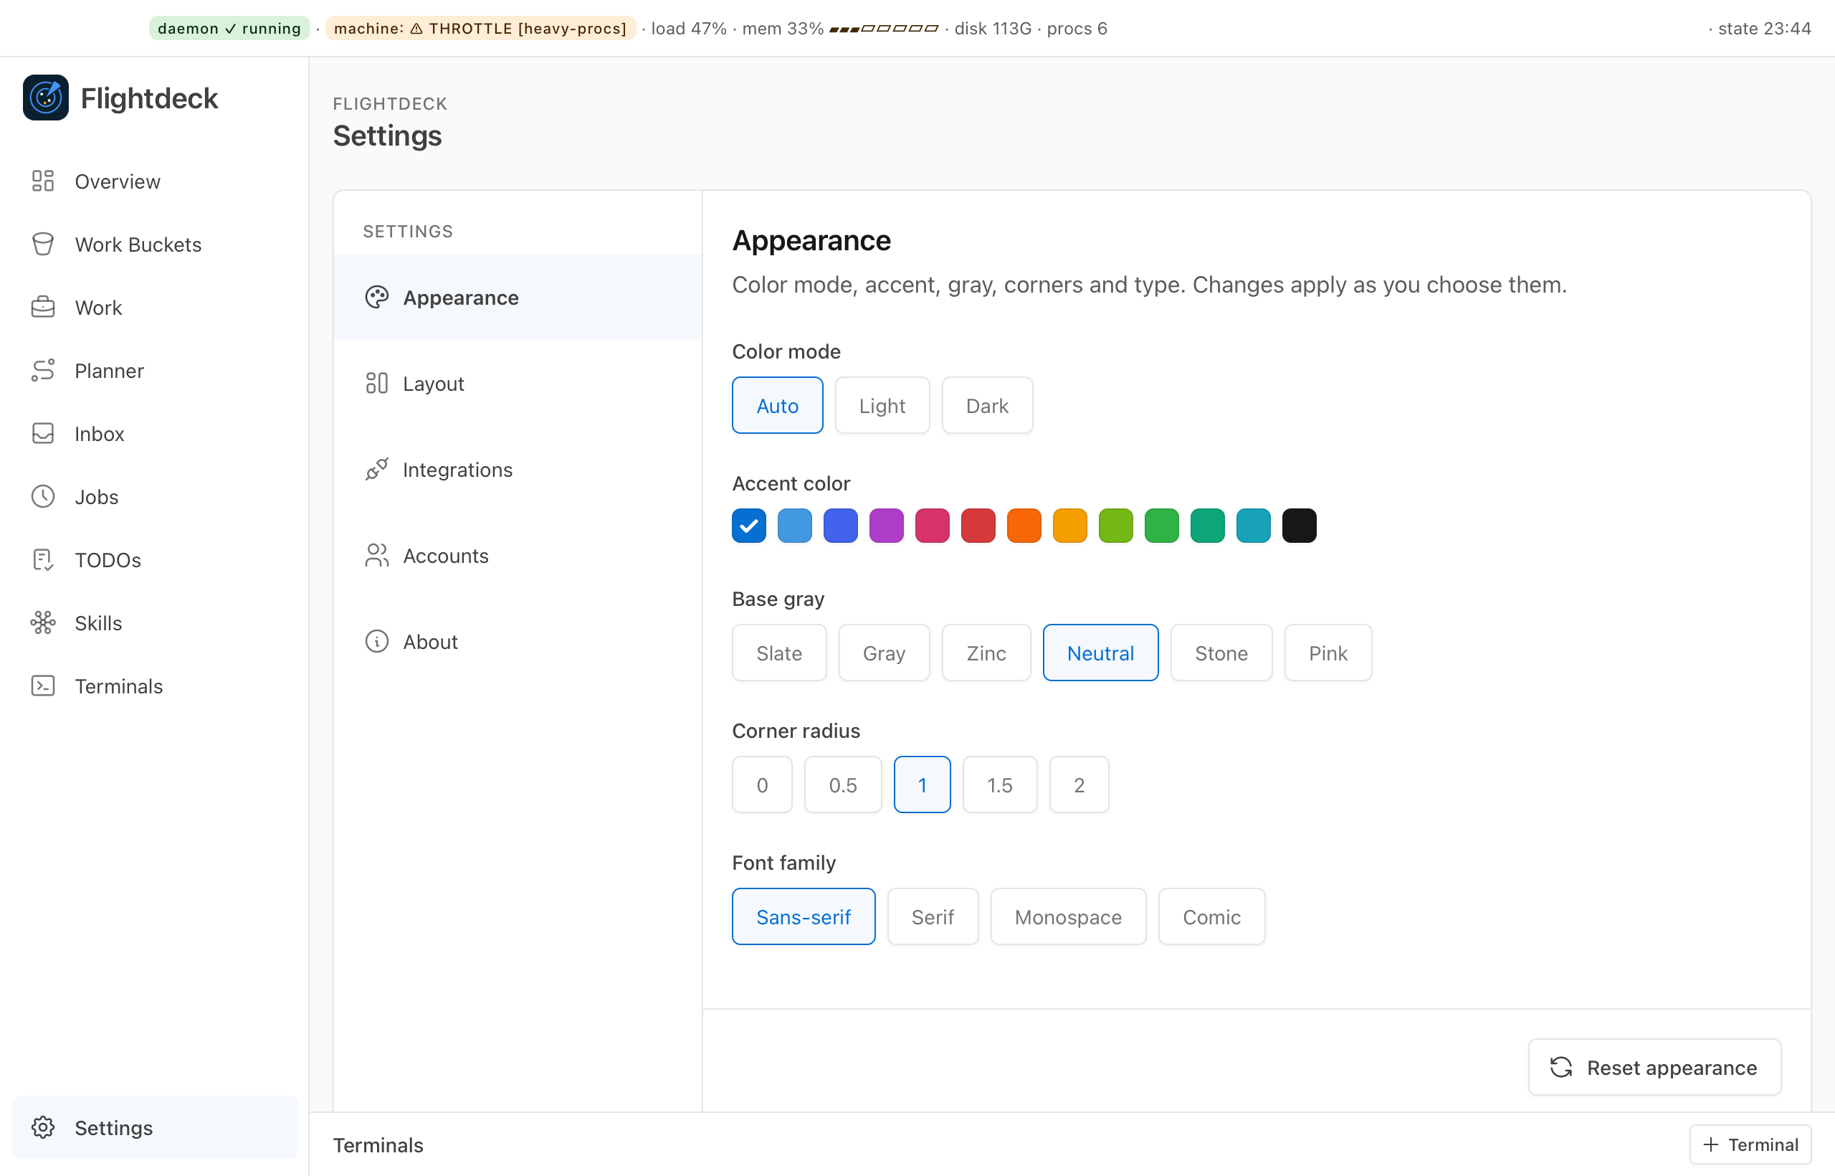Click the daemon running status badge

tap(229, 28)
